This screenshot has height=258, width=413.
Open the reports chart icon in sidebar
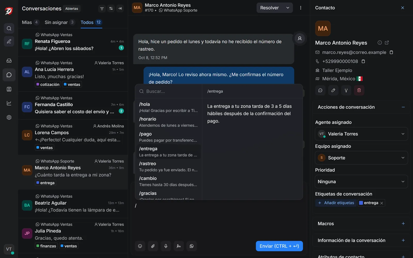[x=9, y=103]
